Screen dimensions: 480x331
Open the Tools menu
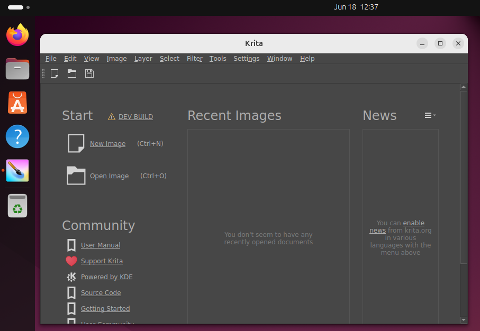[x=218, y=59]
